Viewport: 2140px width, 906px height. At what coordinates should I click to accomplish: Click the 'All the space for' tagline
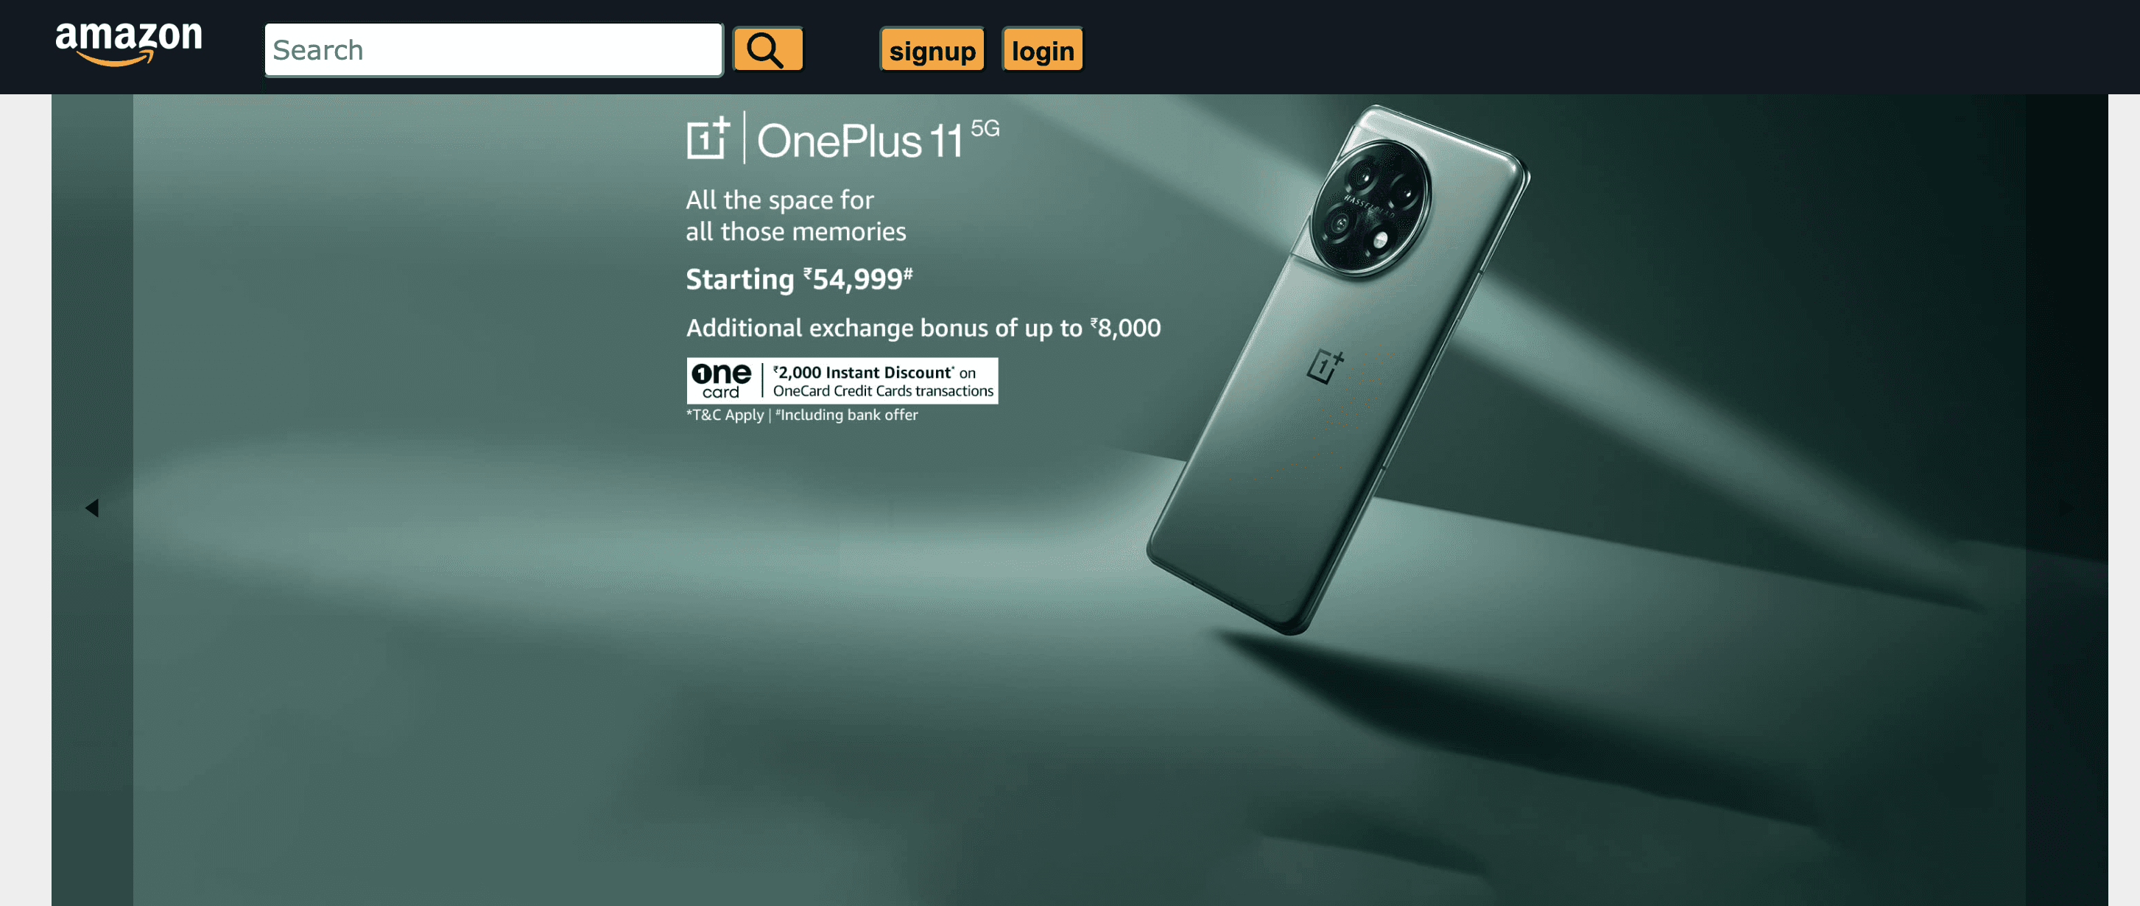779,200
